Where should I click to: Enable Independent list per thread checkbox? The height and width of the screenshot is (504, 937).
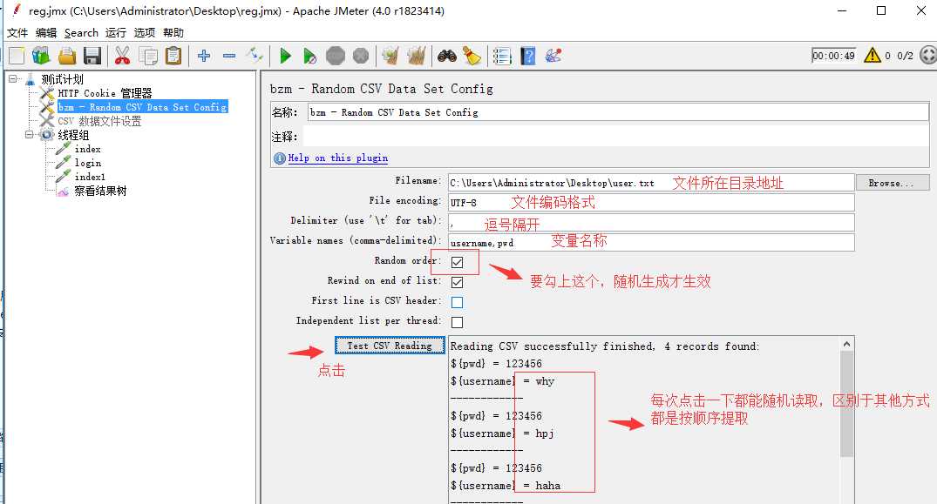pos(457,322)
